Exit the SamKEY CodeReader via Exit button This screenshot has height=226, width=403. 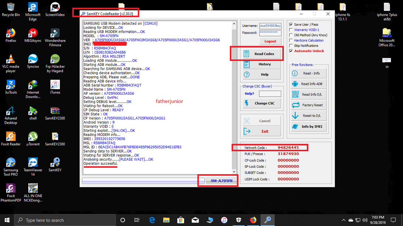click(x=261, y=132)
